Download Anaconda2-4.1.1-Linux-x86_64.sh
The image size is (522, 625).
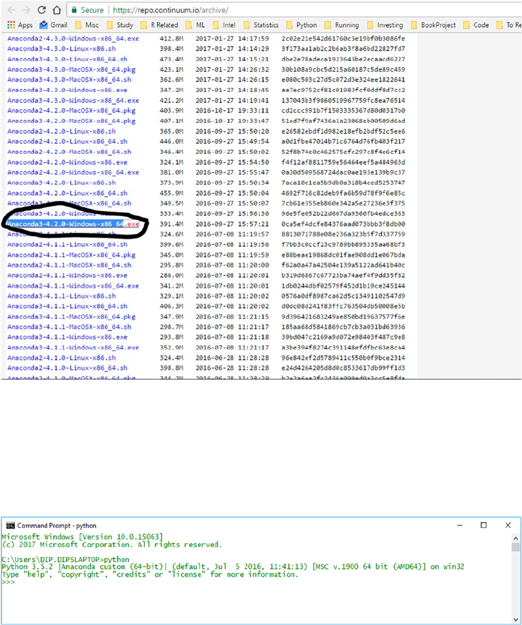(x=67, y=244)
